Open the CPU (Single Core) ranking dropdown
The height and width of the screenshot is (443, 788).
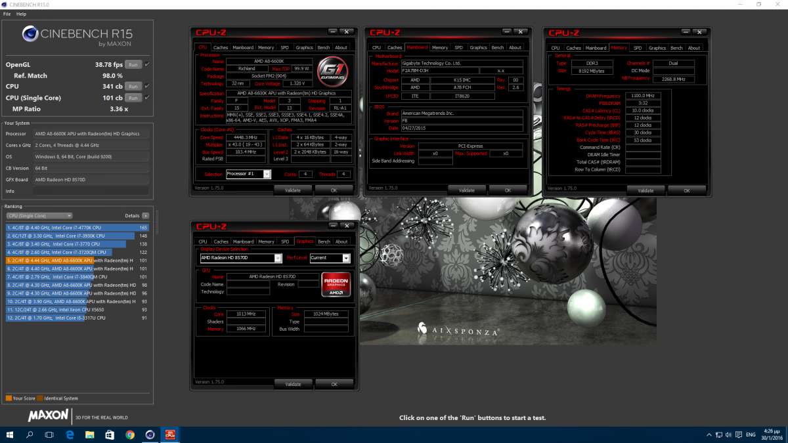pyautogui.click(x=39, y=215)
